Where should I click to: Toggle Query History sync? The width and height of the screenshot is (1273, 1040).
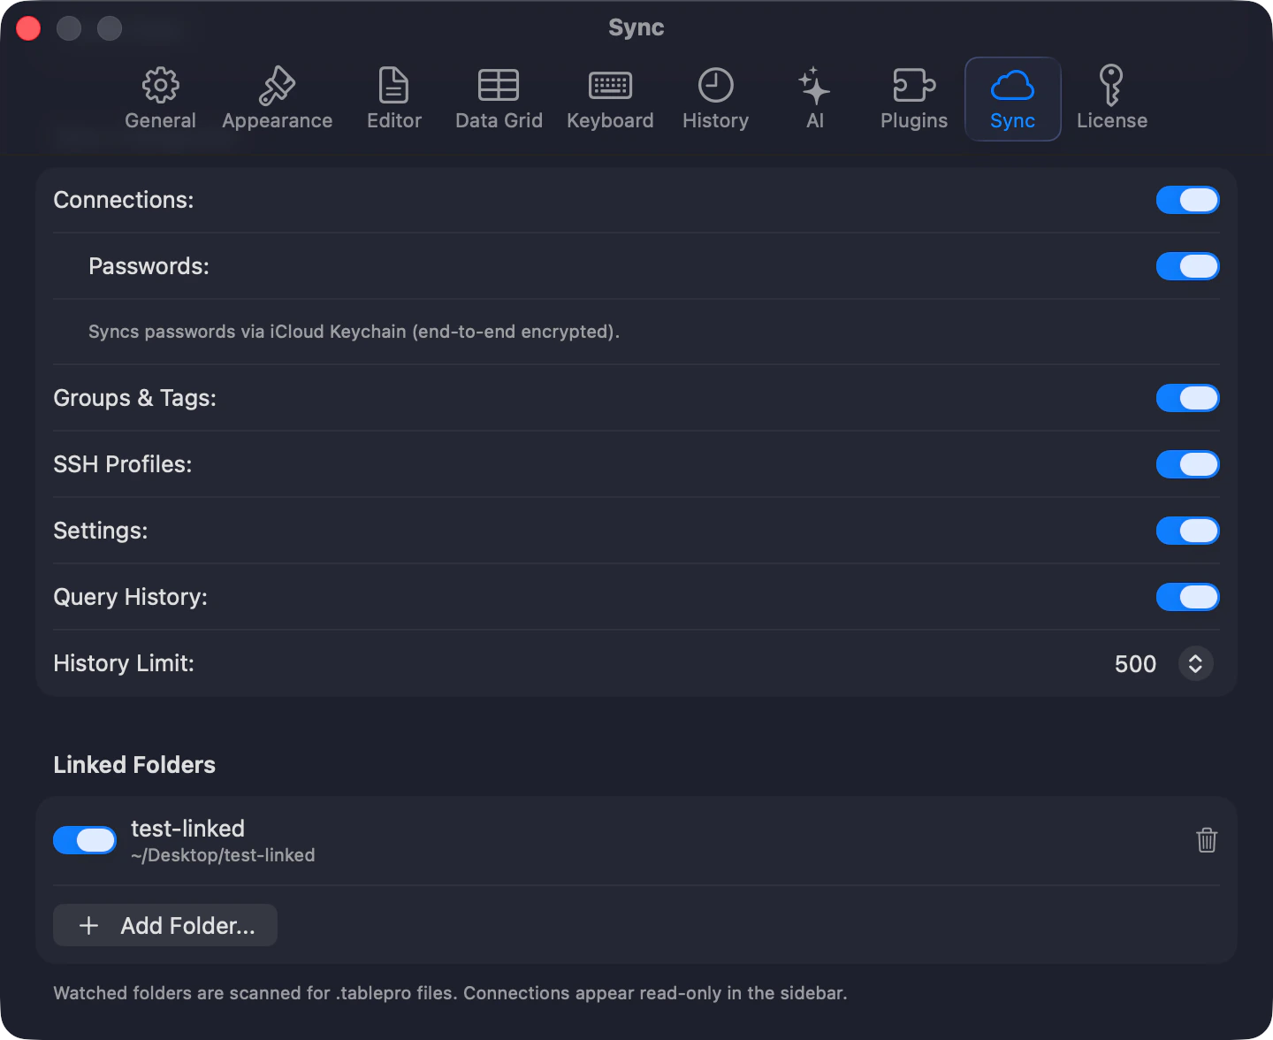click(1188, 597)
